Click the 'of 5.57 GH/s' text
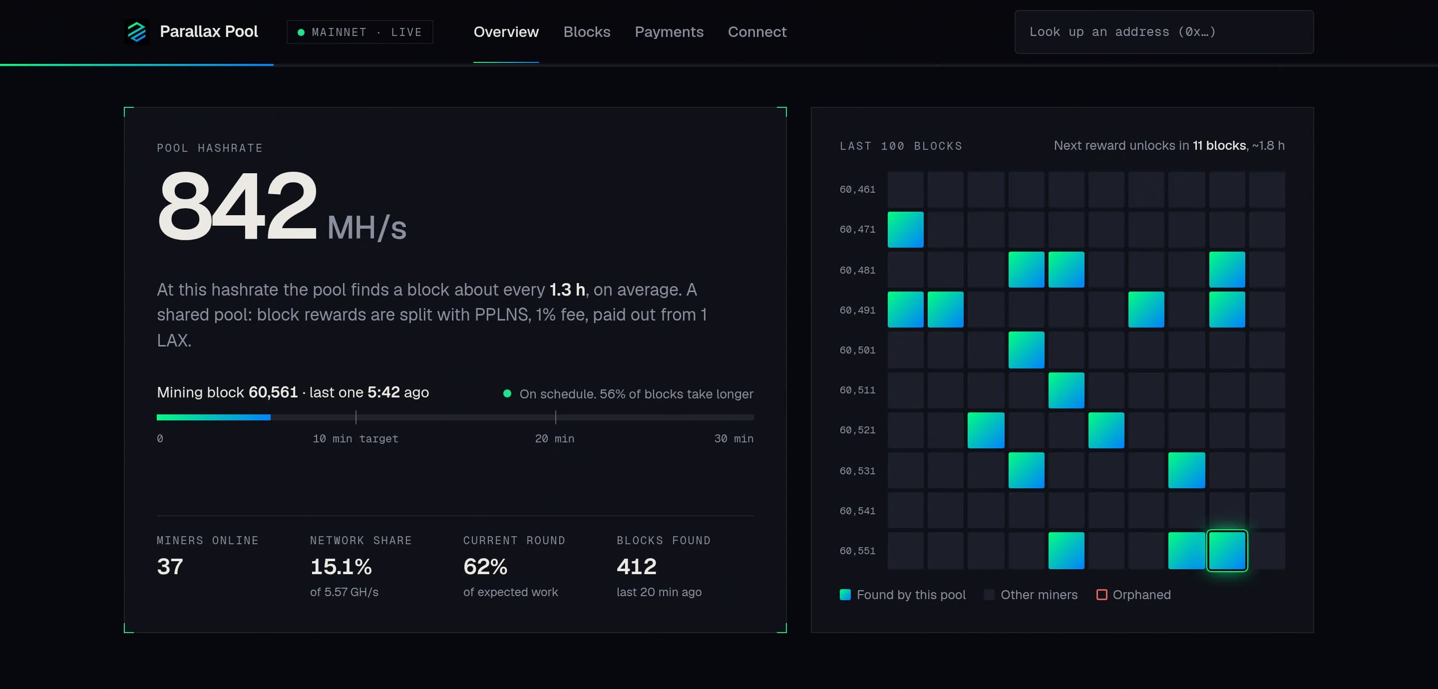Image resolution: width=1438 pixels, height=689 pixels. 345,592
